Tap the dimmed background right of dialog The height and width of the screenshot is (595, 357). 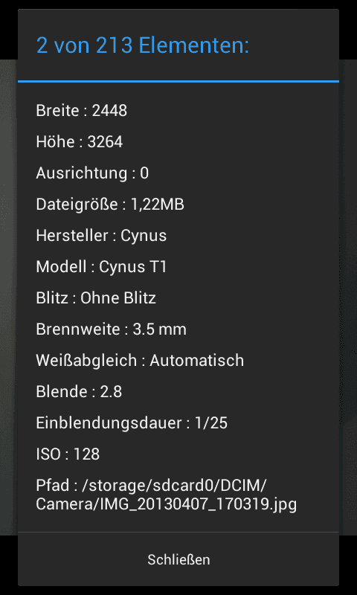348,296
